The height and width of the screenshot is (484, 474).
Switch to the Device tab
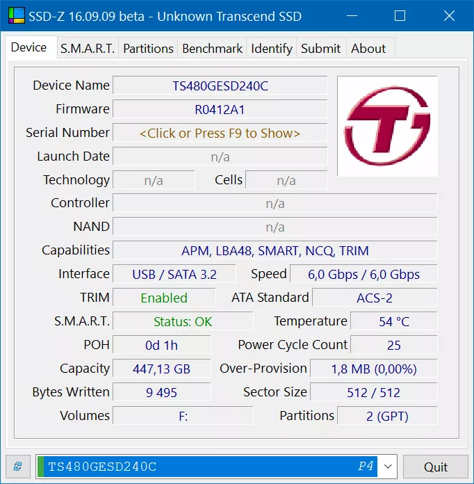coord(29,47)
